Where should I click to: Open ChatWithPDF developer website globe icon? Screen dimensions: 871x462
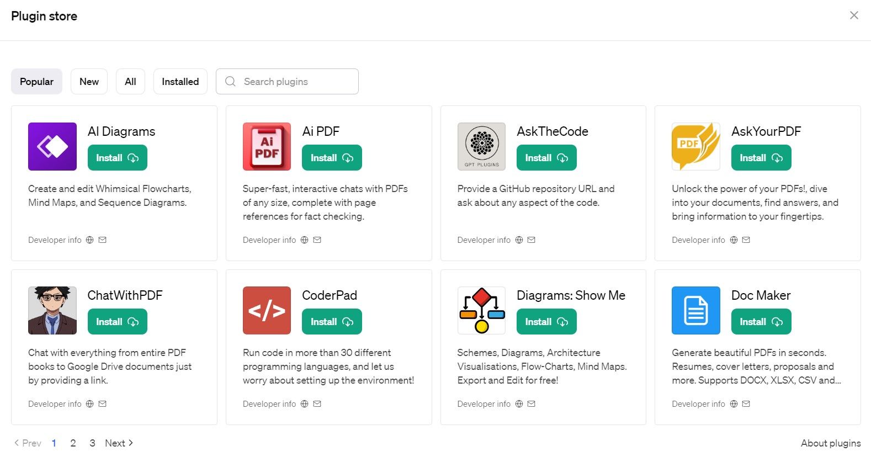click(89, 404)
